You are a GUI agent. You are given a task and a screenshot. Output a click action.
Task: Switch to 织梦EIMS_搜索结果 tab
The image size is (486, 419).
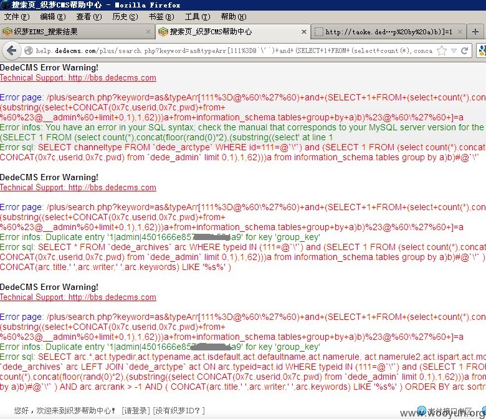tap(77, 32)
